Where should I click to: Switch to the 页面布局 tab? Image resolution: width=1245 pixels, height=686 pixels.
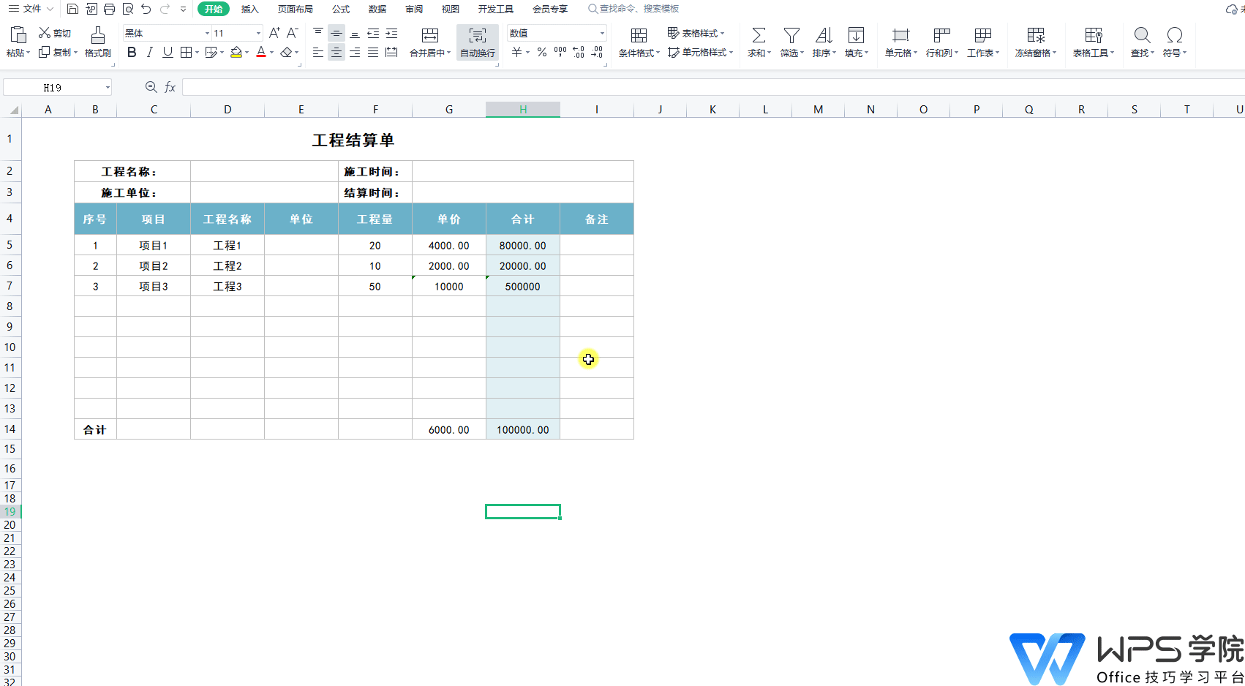296,9
